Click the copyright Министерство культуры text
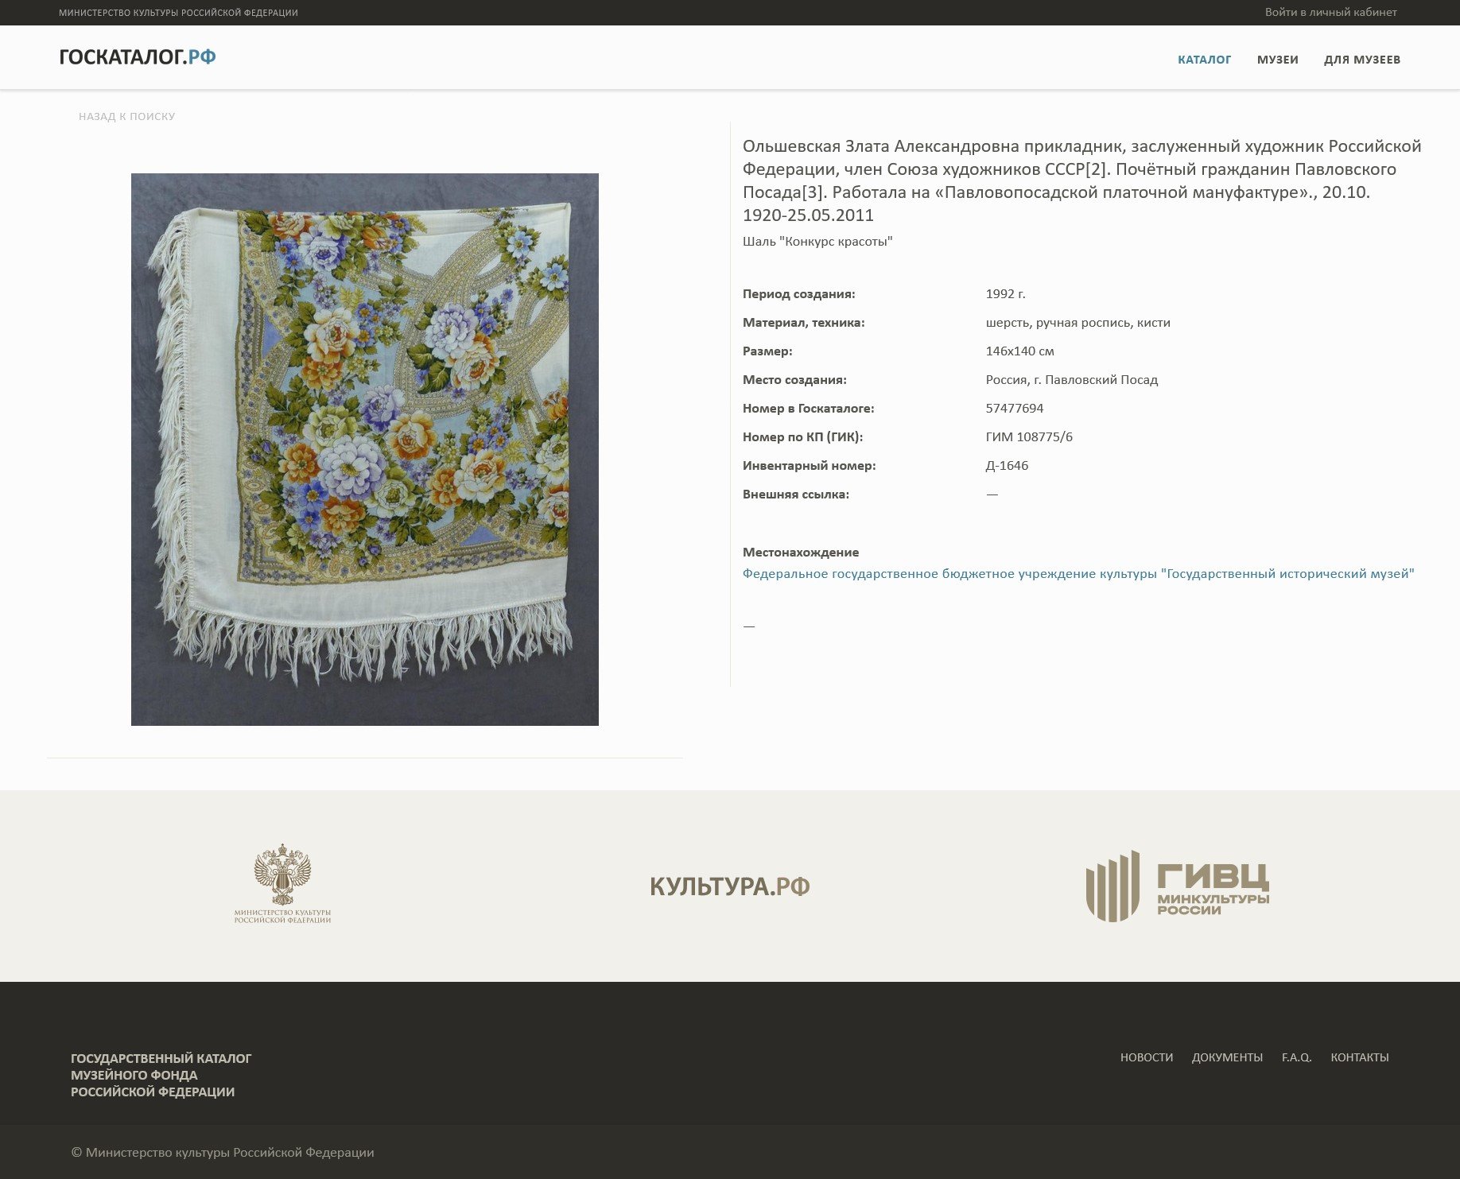Image resolution: width=1460 pixels, height=1179 pixels. pos(223,1153)
